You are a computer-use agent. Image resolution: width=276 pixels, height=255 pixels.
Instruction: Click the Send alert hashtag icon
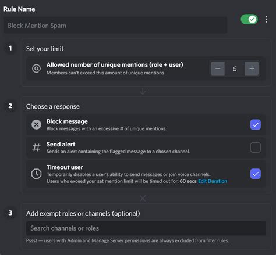click(36, 148)
